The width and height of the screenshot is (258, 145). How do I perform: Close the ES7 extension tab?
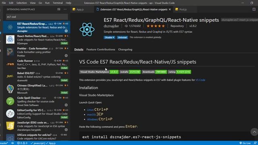170,10
